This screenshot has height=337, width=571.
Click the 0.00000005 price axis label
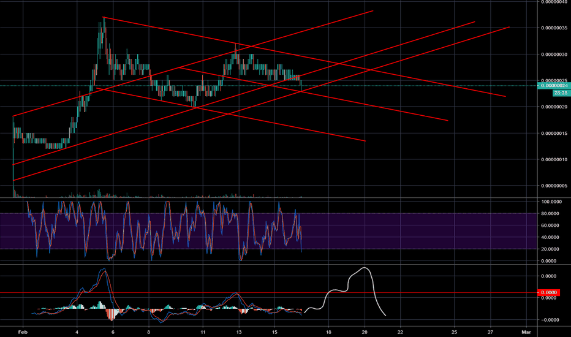tap(554, 186)
